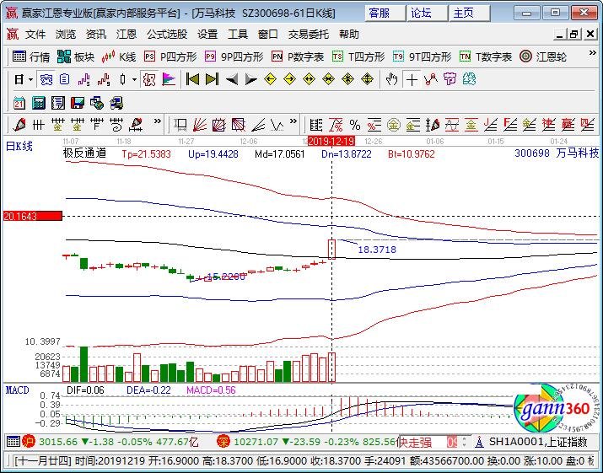Screen dimensions: 603x473
Task: Click the yellow diamond four-arrow compress icon
Action: pyautogui.click(x=347, y=79)
